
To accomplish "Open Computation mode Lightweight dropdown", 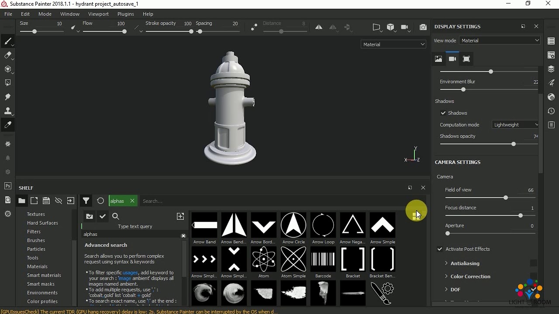I will (515, 125).
